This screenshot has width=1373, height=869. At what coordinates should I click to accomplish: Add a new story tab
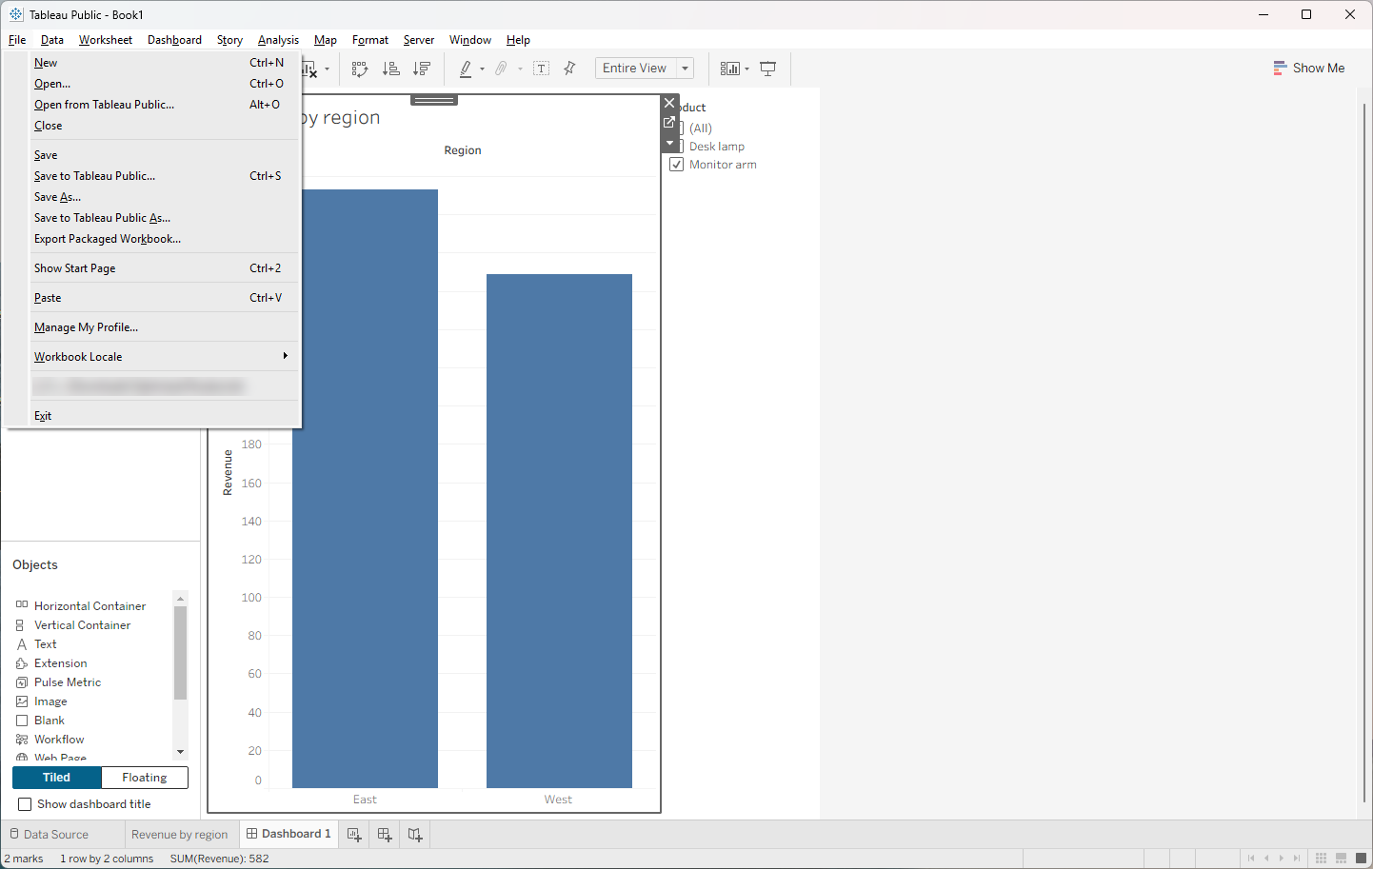[x=415, y=835]
